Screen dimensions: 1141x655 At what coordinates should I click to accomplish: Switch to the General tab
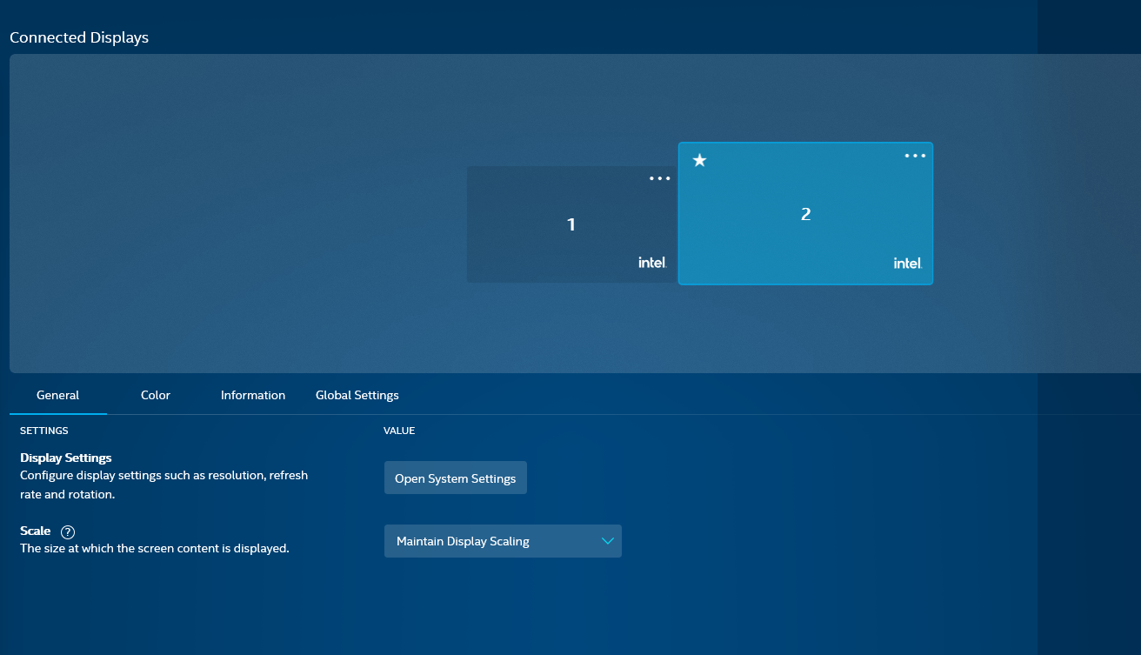(58, 395)
